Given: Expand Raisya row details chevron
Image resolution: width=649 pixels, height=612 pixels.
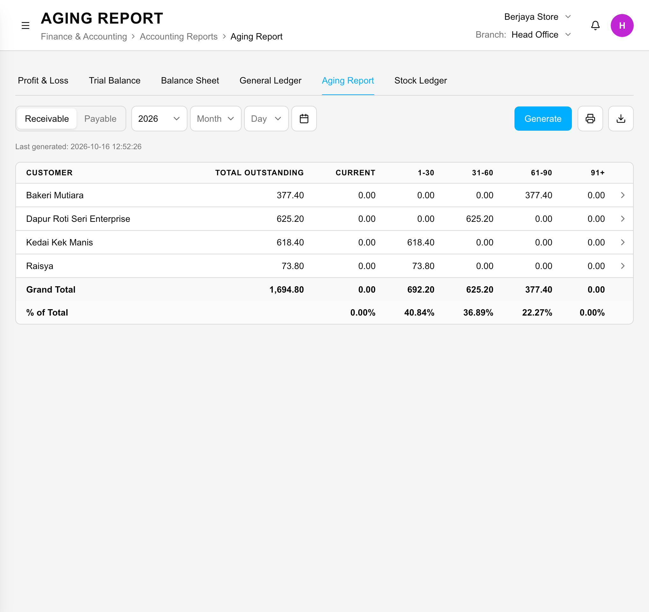Looking at the screenshot, I should click(x=623, y=266).
